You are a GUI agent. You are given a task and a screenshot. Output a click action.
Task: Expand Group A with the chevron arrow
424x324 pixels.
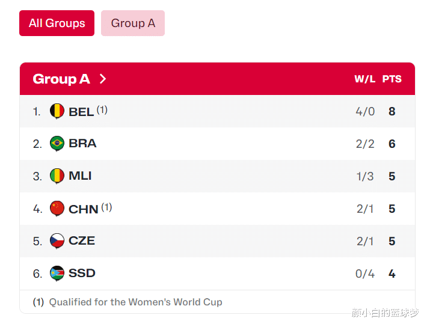click(x=103, y=79)
